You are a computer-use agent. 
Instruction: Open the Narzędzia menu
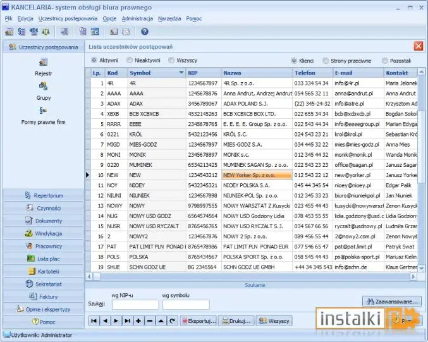[169, 18]
